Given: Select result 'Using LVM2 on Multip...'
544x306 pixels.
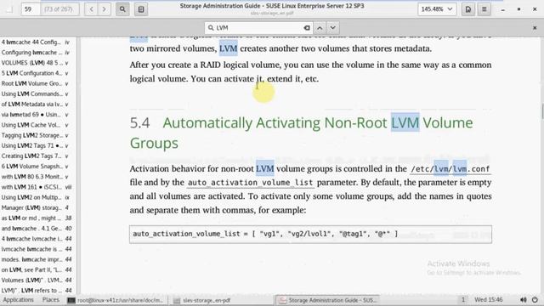Looking at the screenshot, I should 36,197.
